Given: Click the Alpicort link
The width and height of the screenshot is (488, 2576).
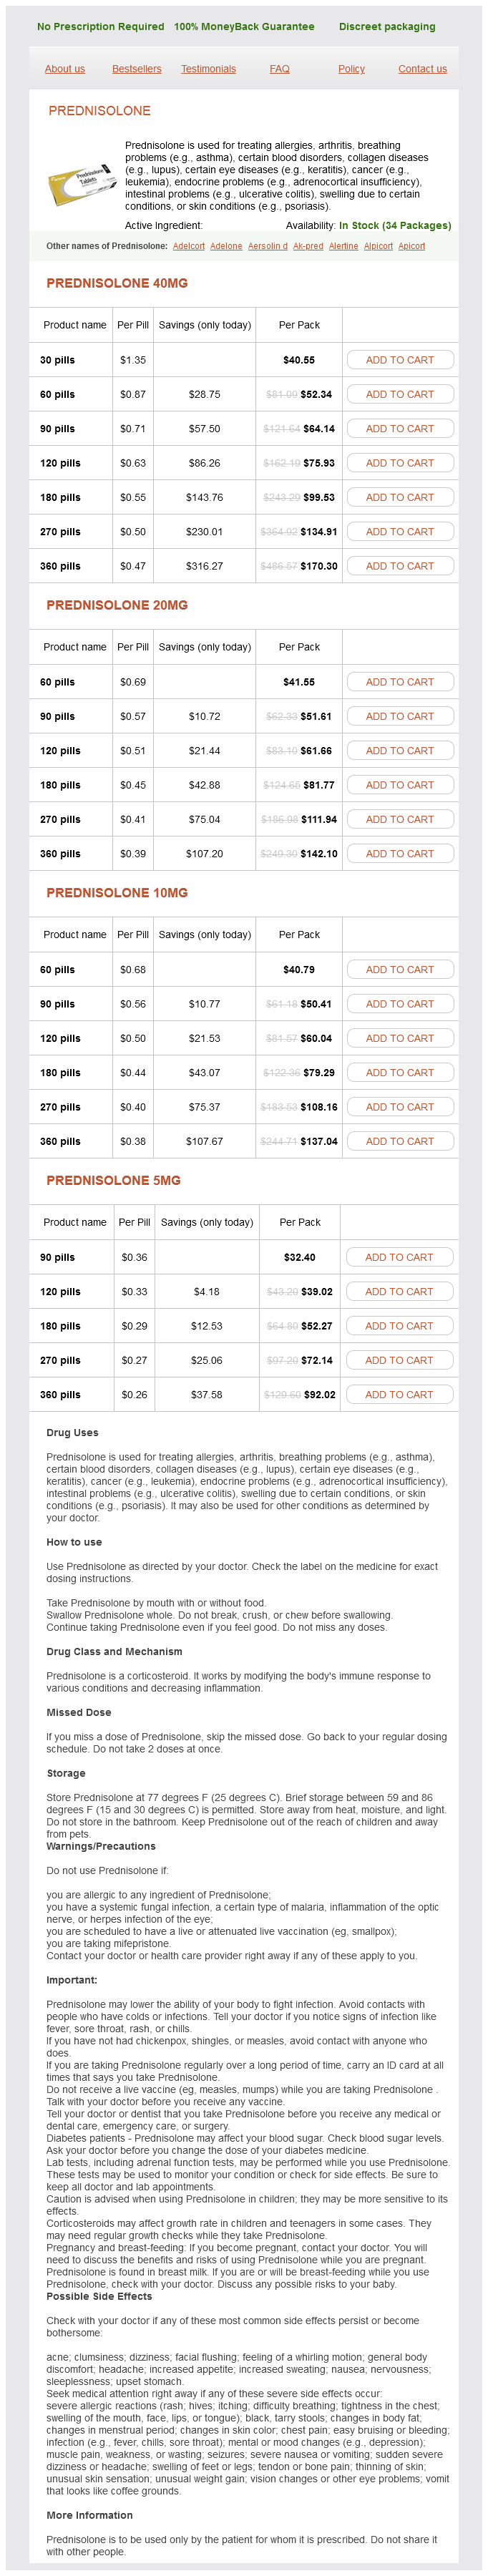Looking at the screenshot, I should (378, 246).
